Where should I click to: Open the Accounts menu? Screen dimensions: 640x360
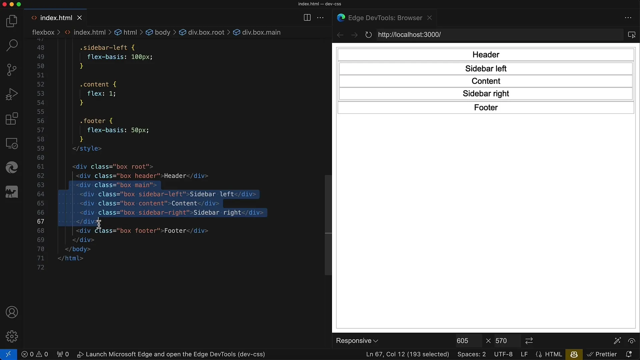coord(12,312)
